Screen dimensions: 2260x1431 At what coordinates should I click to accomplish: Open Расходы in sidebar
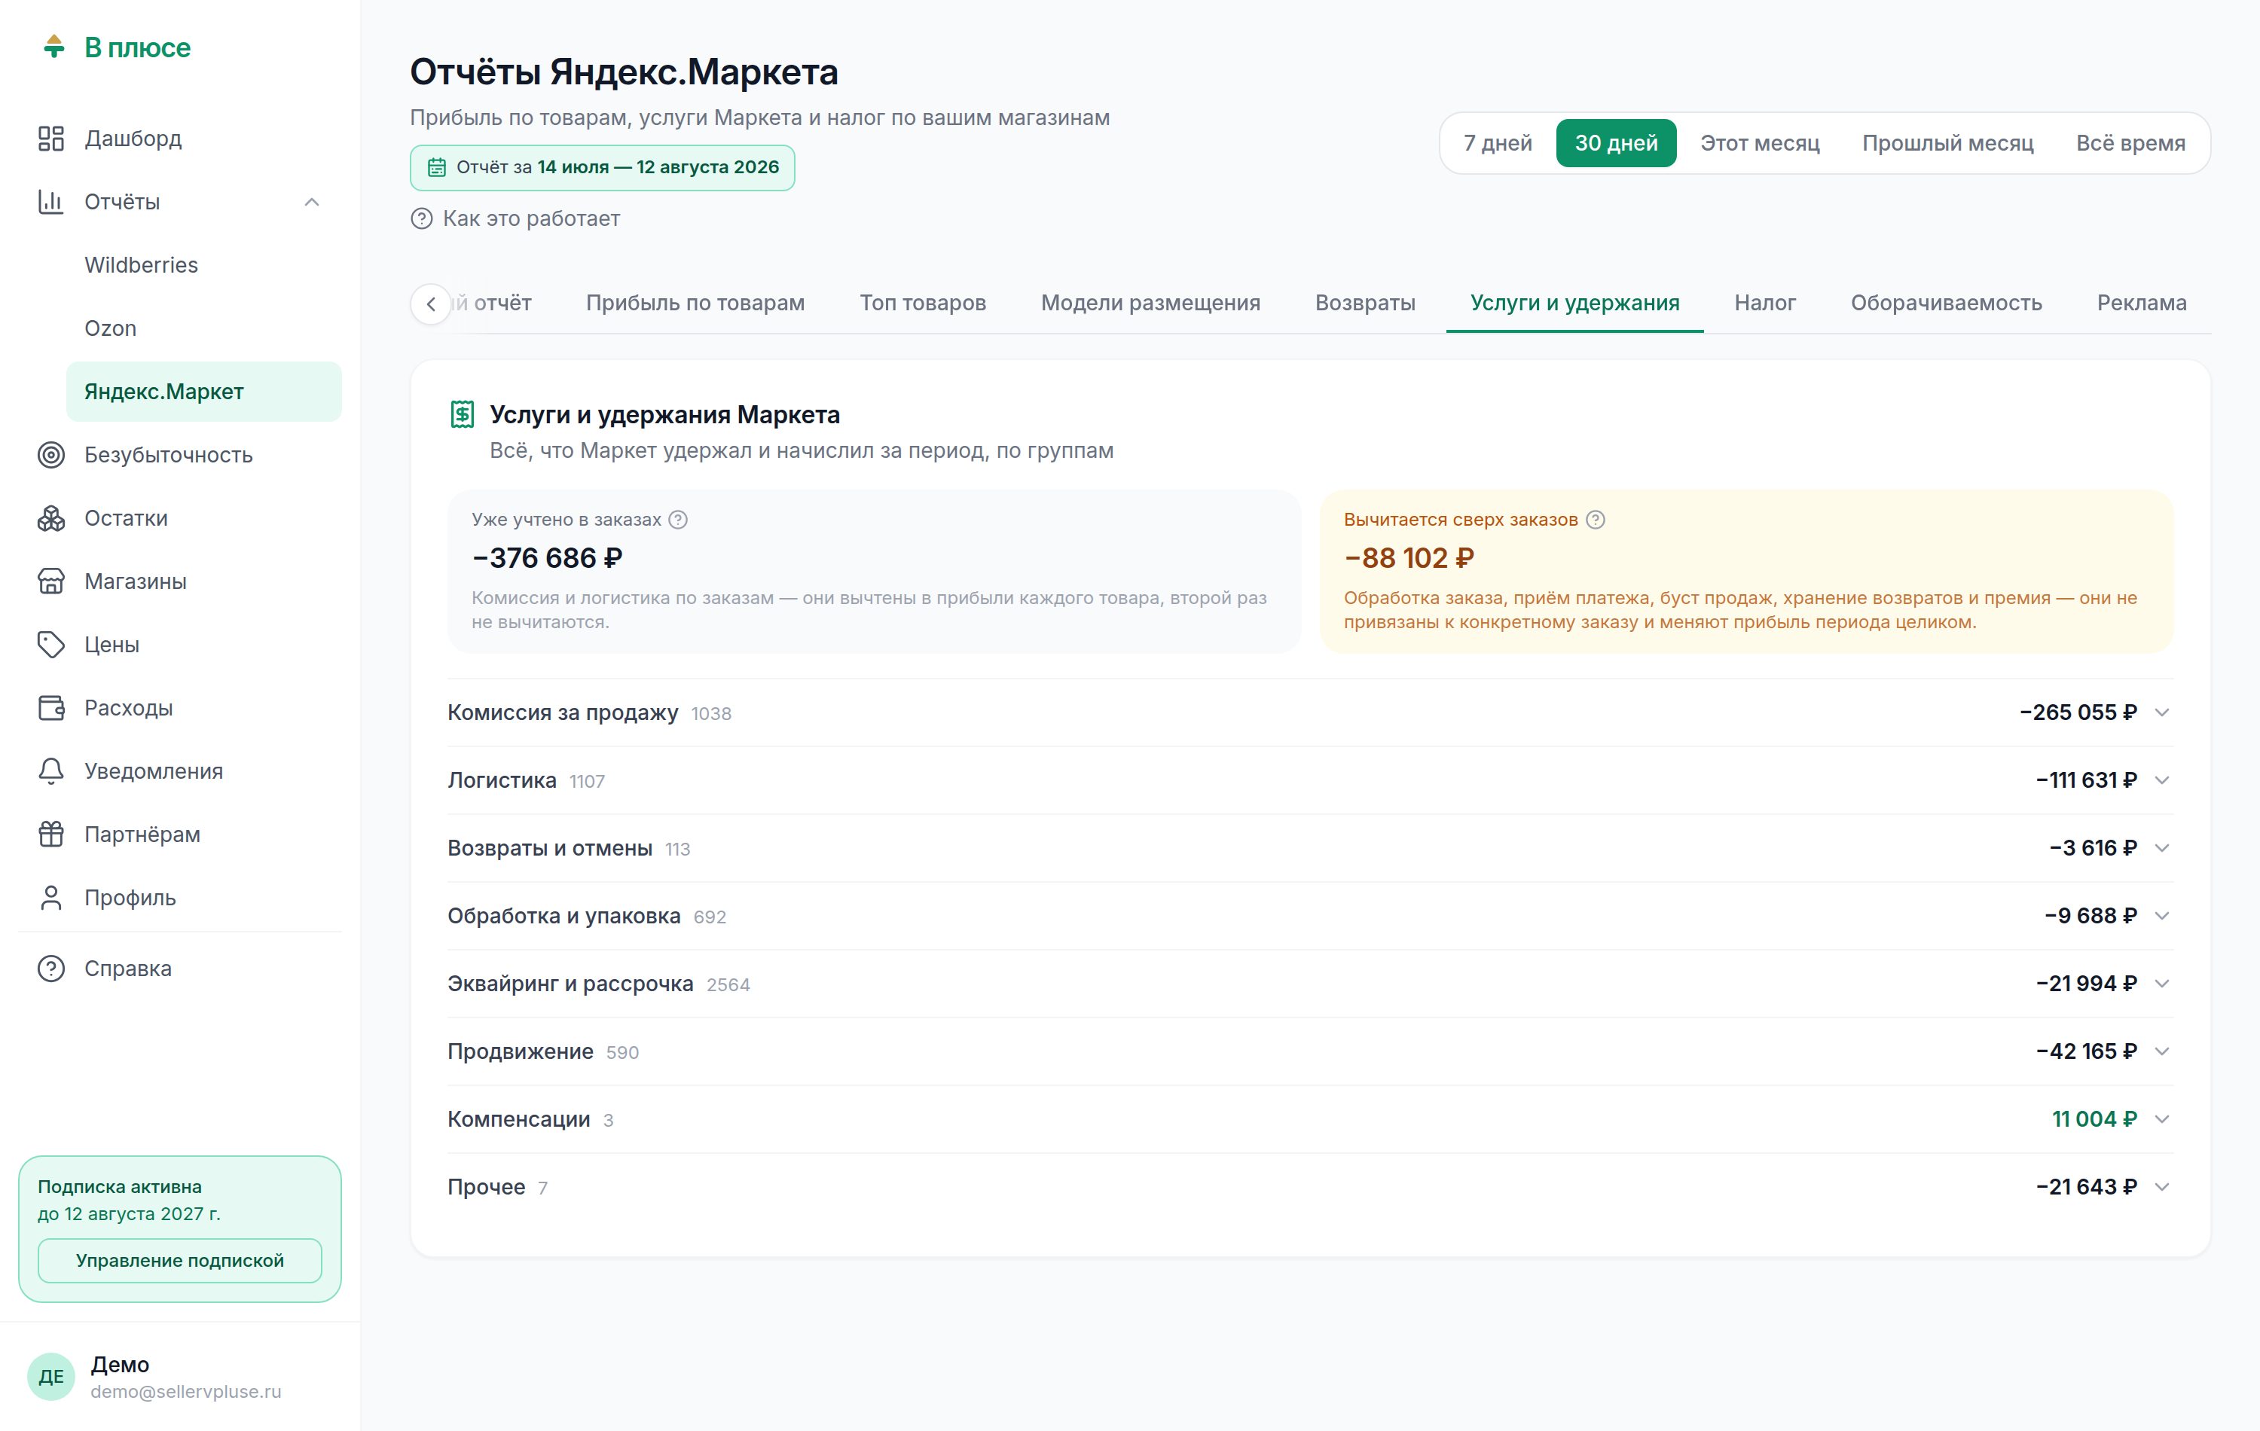180,707
